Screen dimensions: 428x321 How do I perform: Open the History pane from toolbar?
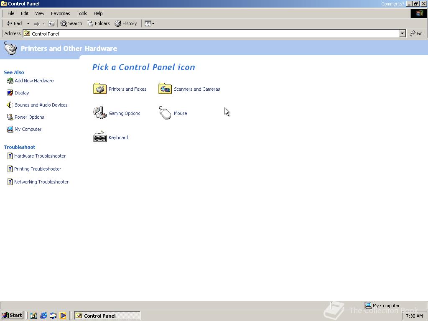coord(126,23)
